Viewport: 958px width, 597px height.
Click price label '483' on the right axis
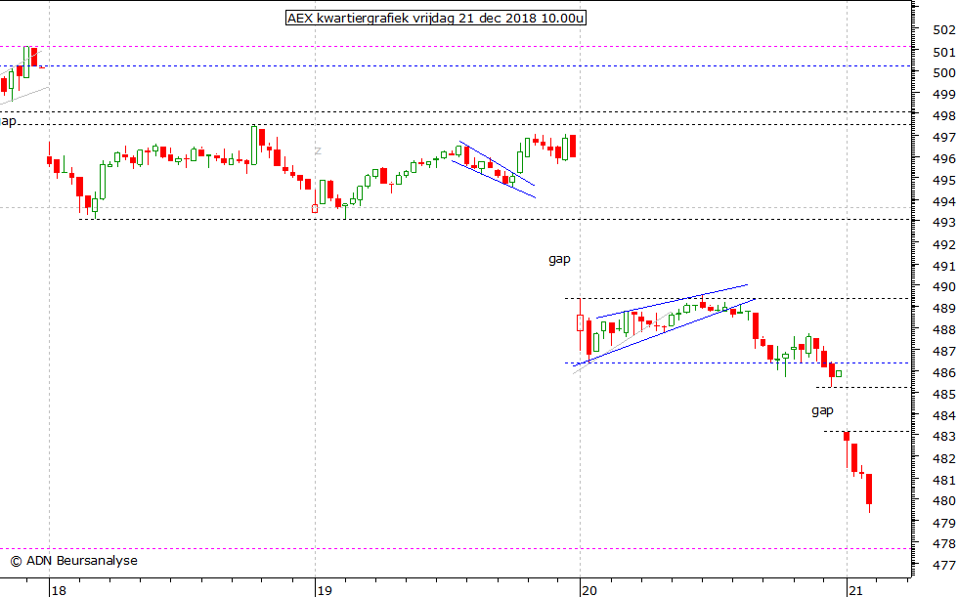944,437
